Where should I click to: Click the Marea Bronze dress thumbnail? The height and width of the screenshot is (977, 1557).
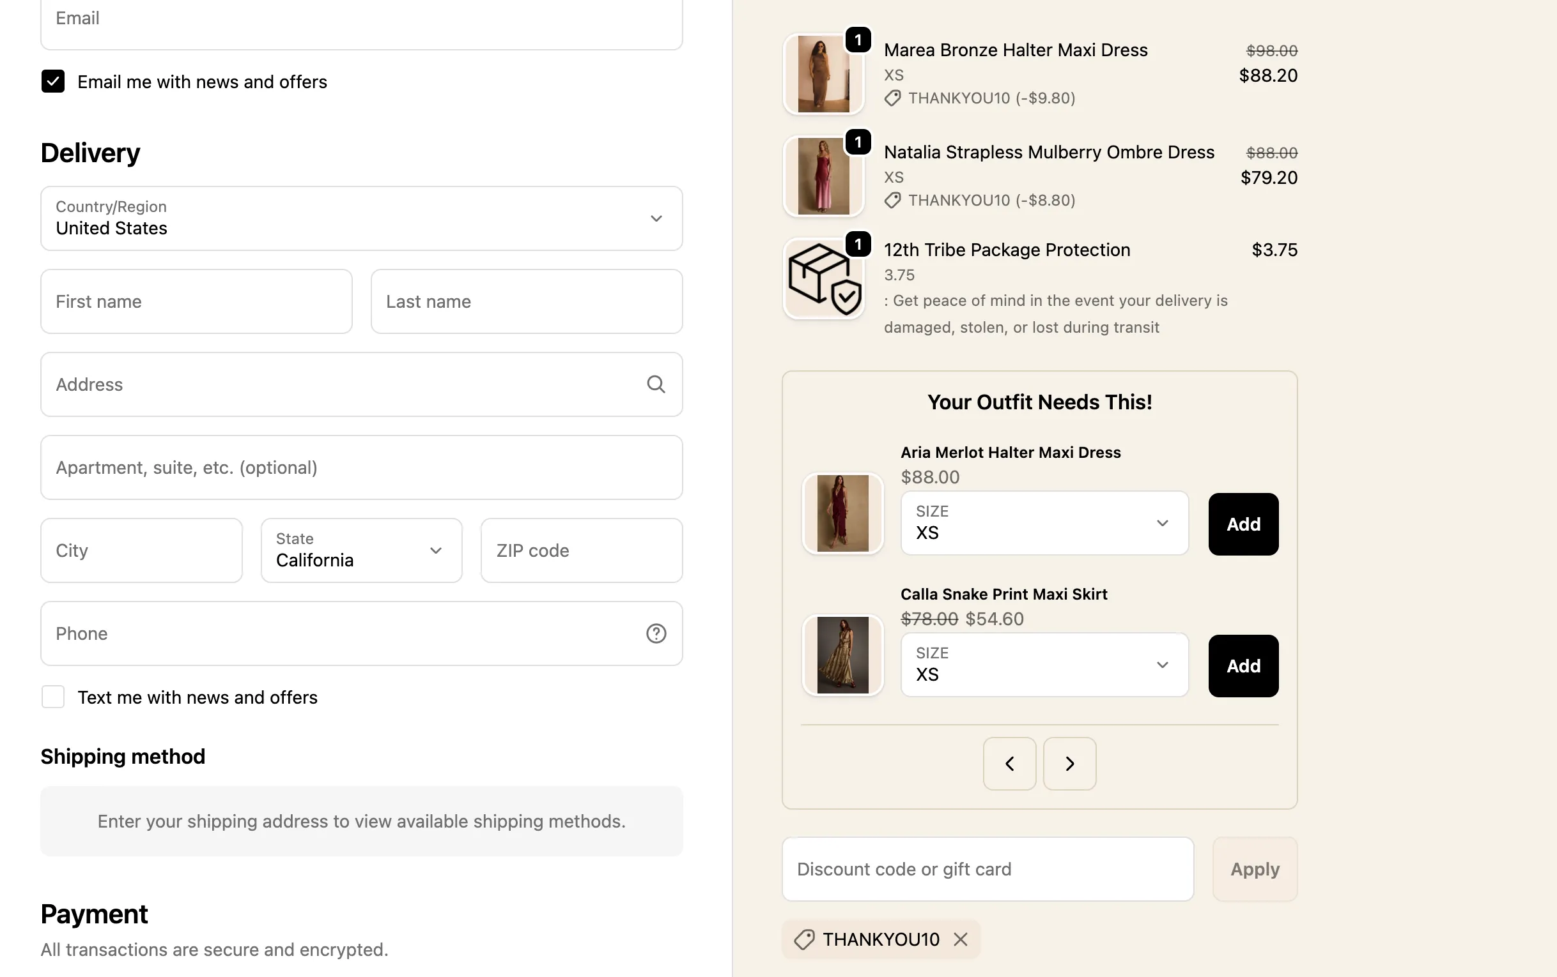pos(823,74)
